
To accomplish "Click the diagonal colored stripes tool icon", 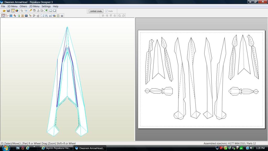I will [15, 16].
